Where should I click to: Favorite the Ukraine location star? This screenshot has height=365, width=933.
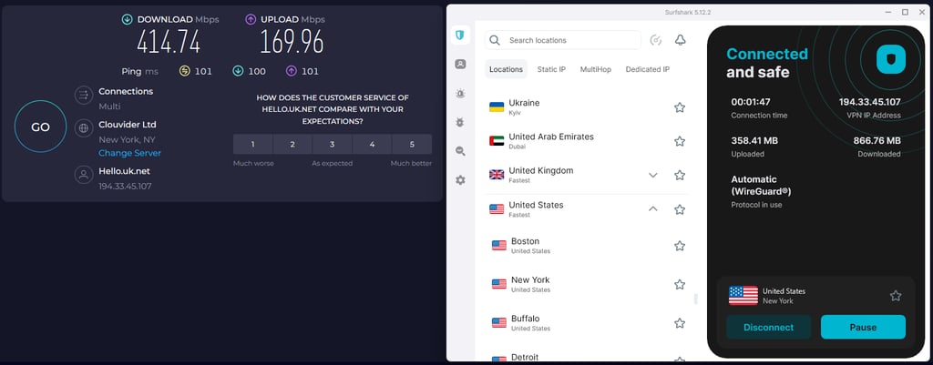(x=680, y=107)
